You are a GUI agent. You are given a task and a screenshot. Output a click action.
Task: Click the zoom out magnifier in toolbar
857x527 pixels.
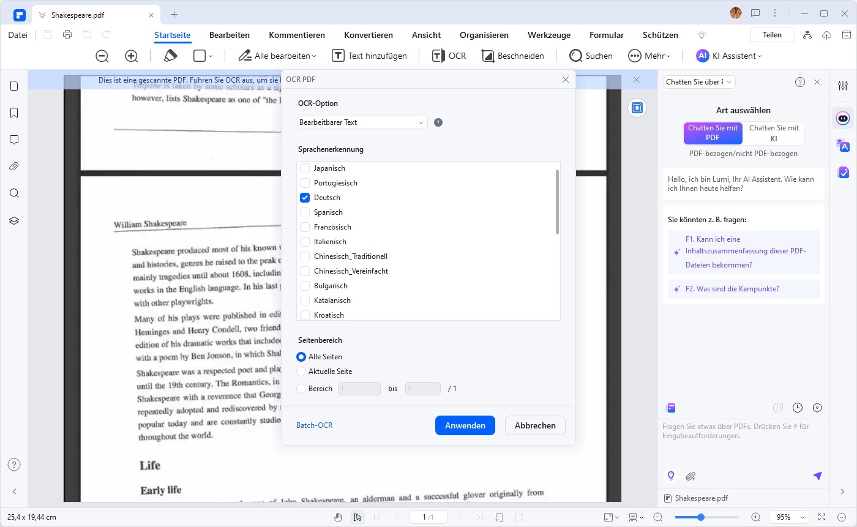(x=102, y=56)
